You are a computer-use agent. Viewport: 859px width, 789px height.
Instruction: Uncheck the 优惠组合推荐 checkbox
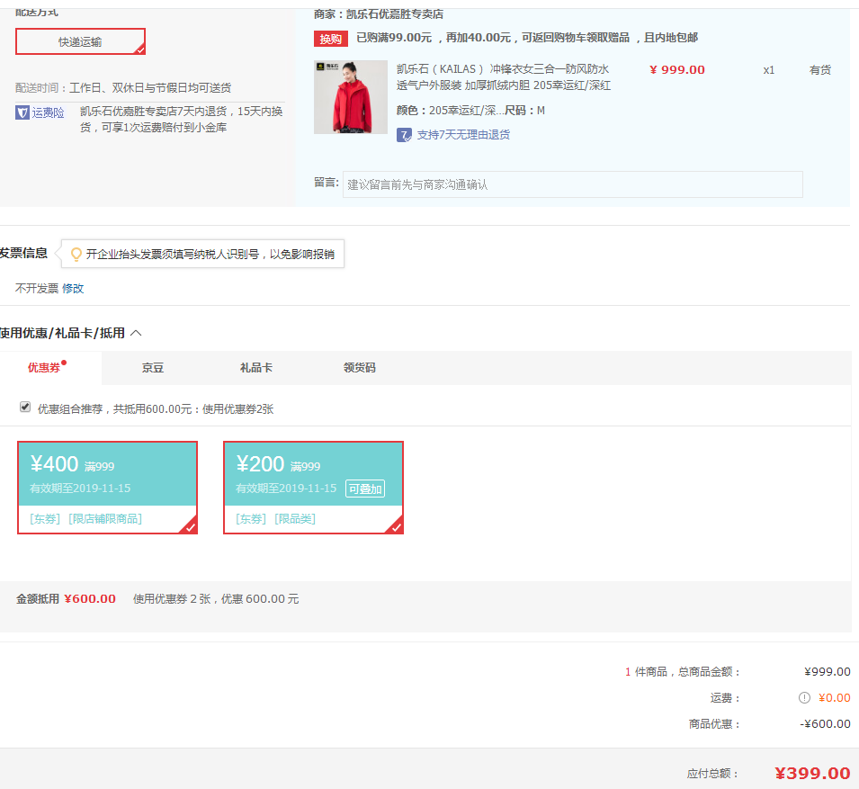[25, 408]
